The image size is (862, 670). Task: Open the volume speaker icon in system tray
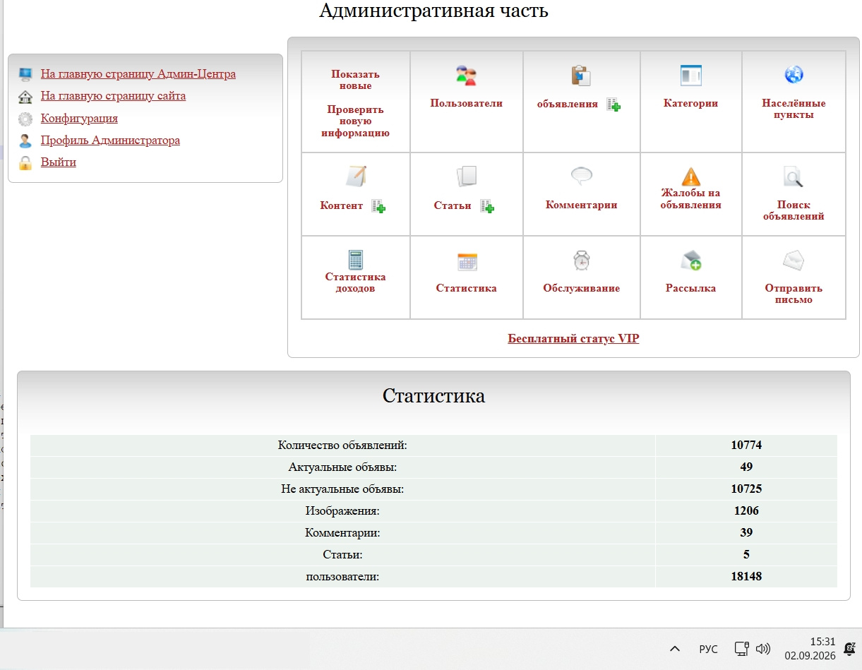(x=762, y=648)
